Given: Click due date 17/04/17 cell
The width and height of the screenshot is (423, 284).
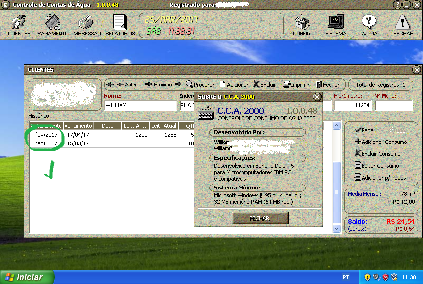Looking at the screenshot, I should click(78, 134).
